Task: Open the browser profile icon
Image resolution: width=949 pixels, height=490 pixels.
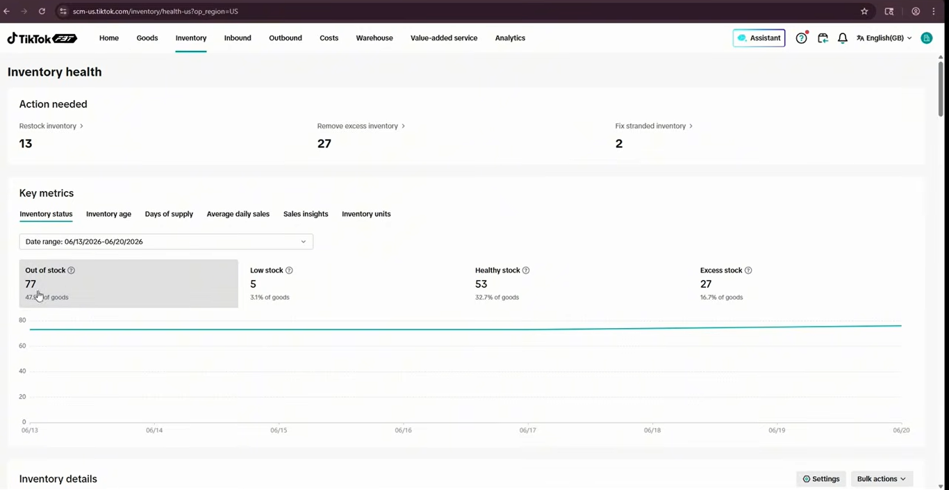Action: [x=916, y=11]
